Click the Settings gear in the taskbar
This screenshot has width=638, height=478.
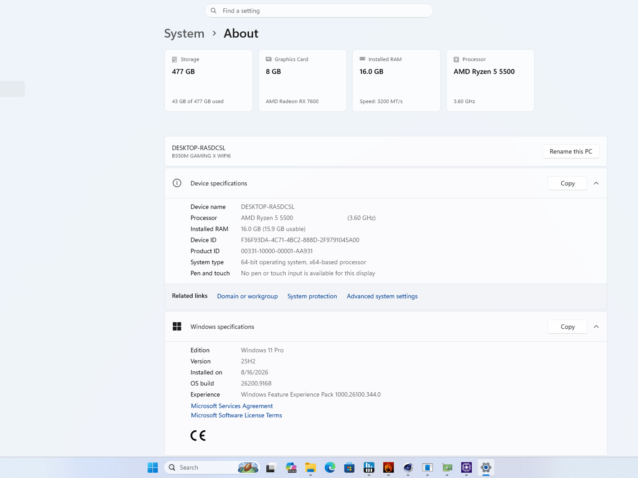[486, 467]
